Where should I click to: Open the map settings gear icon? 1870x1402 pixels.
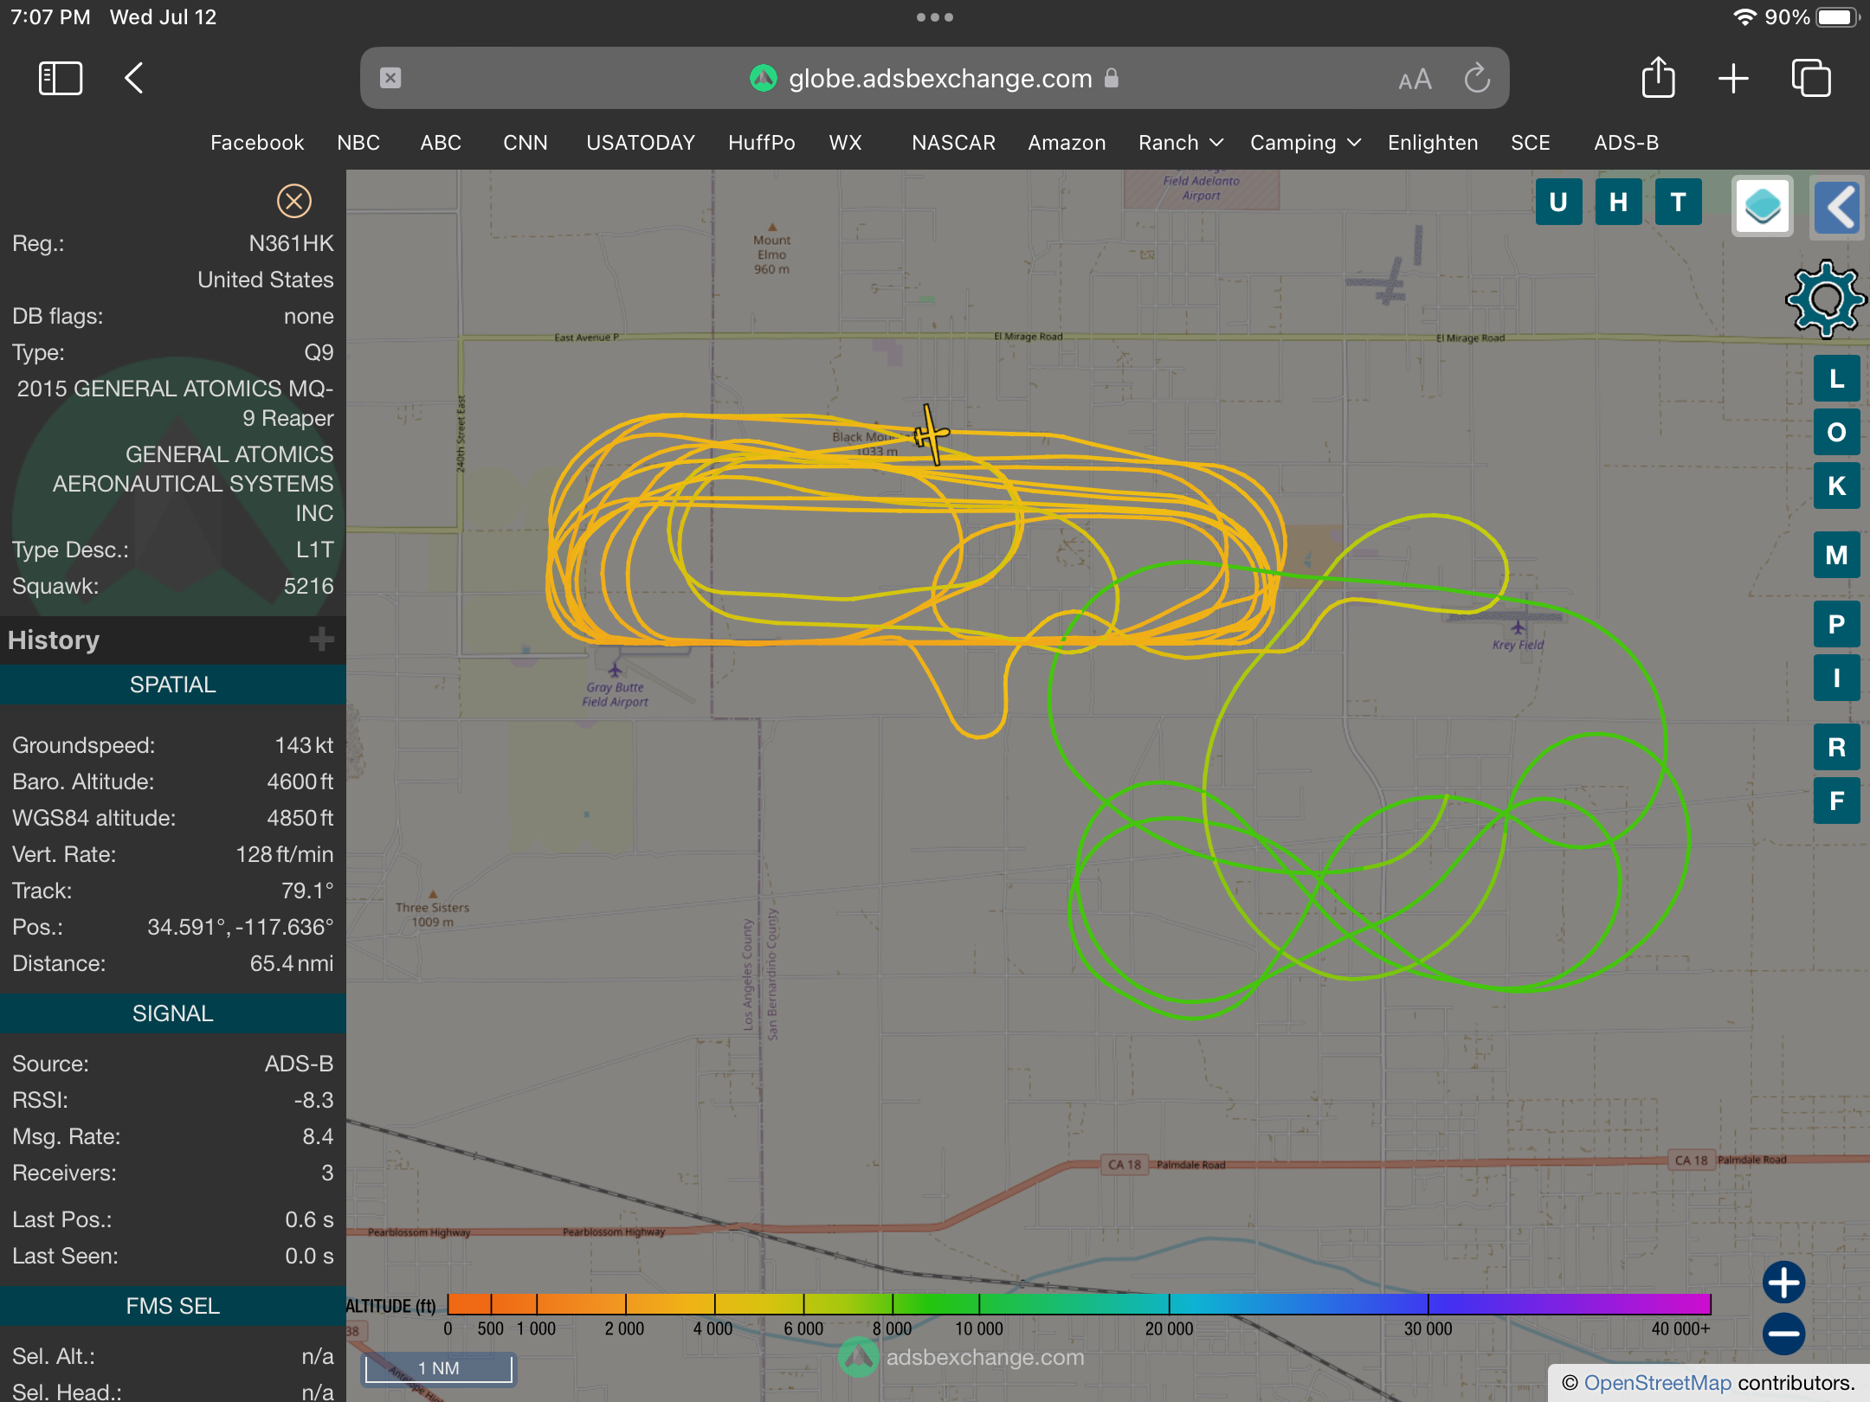click(x=1826, y=299)
